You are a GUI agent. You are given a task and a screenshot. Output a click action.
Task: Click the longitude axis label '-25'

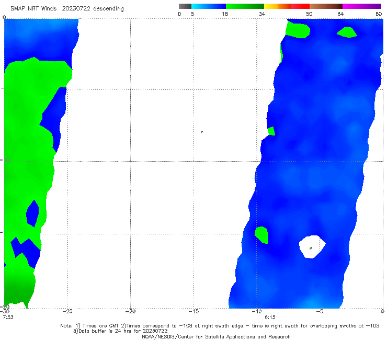pos(67,311)
